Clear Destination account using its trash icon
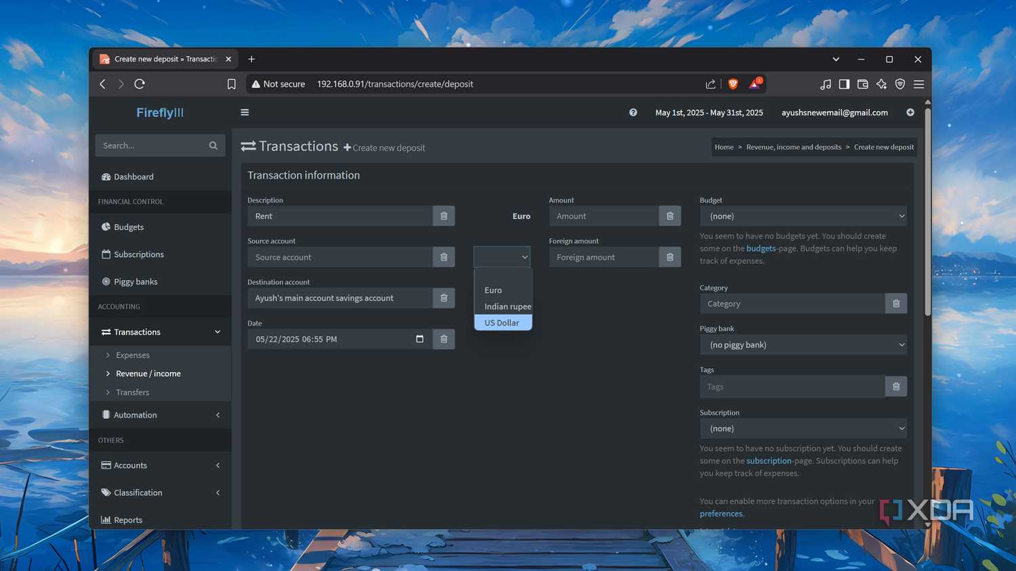The width and height of the screenshot is (1016, 571). click(x=444, y=298)
